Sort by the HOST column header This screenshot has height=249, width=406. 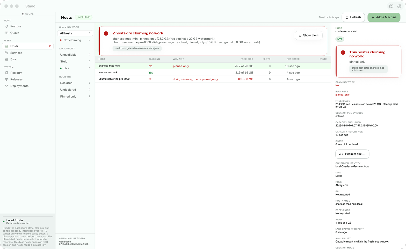coord(102,59)
